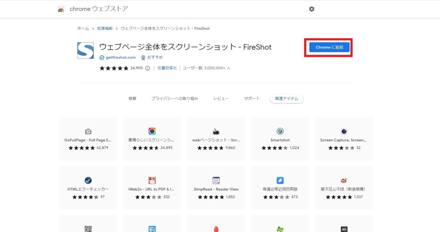Click the GoFullPage camera icon
The height and width of the screenshot is (232, 440).
pos(88,131)
